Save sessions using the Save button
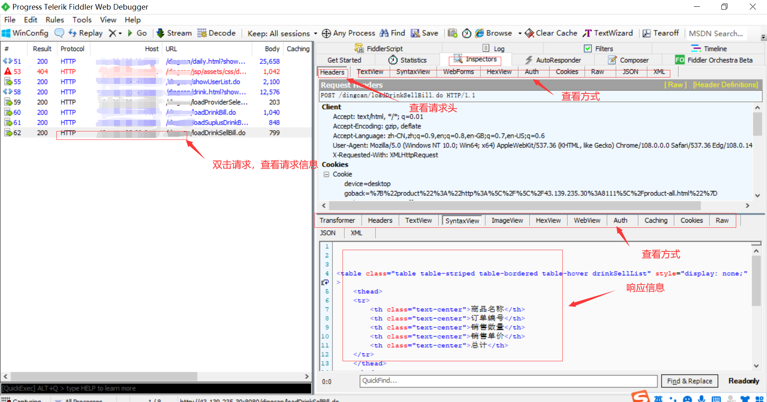The height and width of the screenshot is (402, 767). coord(424,33)
